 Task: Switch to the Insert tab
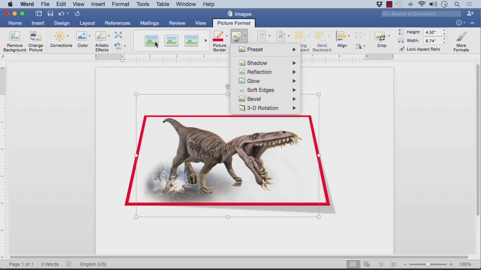(x=38, y=23)
